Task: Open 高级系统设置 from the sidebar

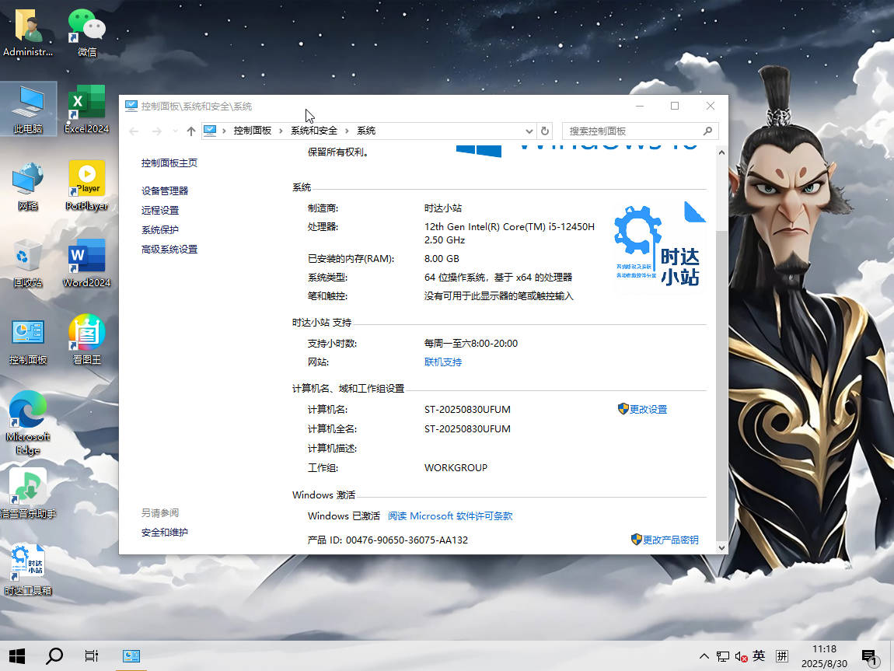Action: click(169, 249)
